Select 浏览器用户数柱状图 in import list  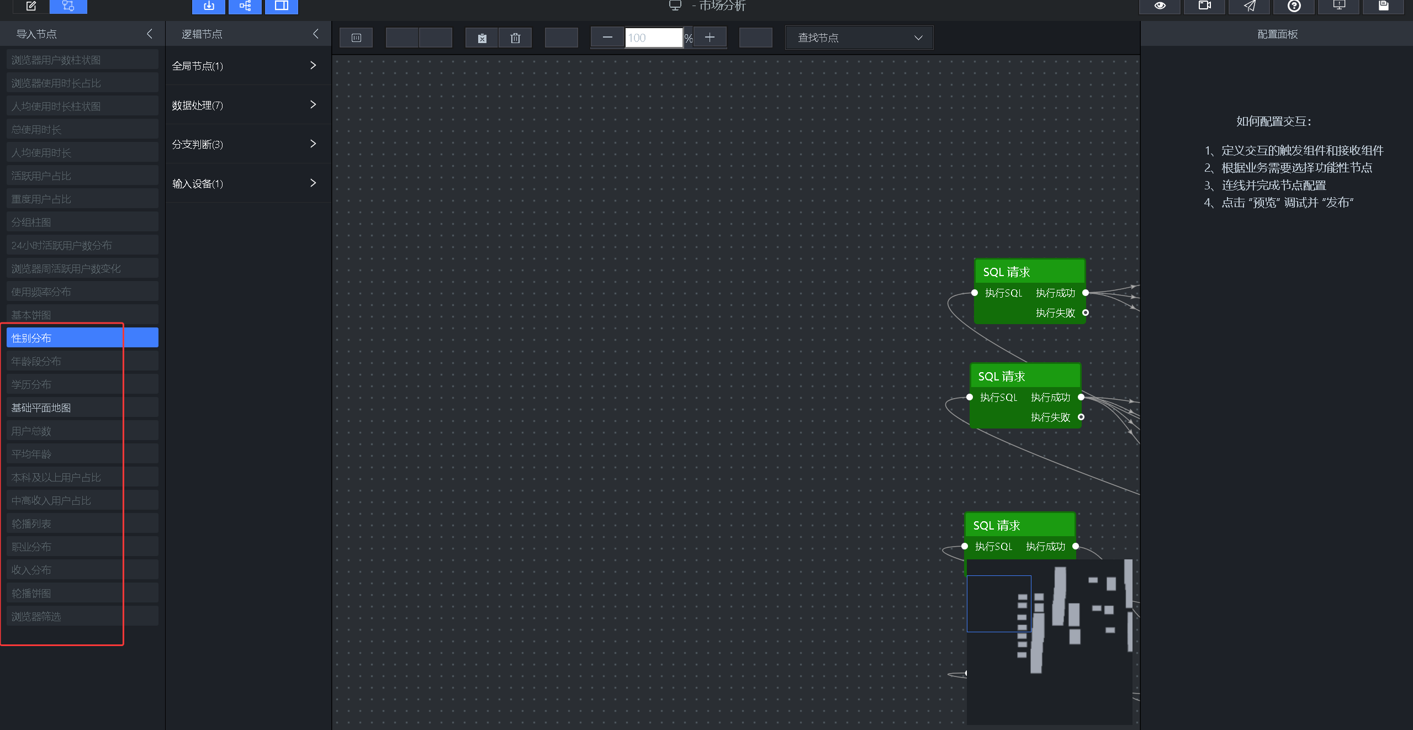point(82,60)
